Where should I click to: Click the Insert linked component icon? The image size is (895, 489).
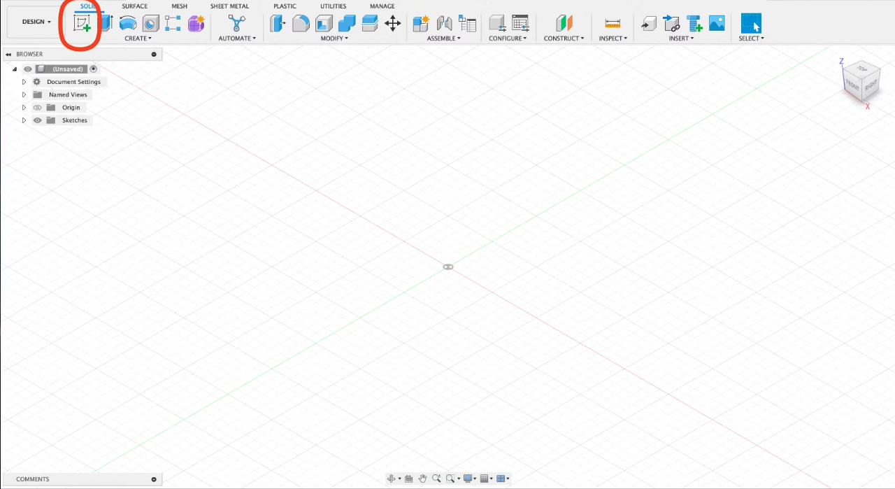tap(671, 23)
